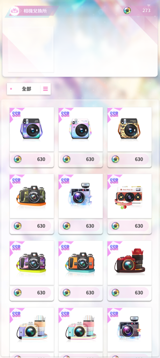Choose the pastel purple camera with striped lens

(x=32, y=329)
